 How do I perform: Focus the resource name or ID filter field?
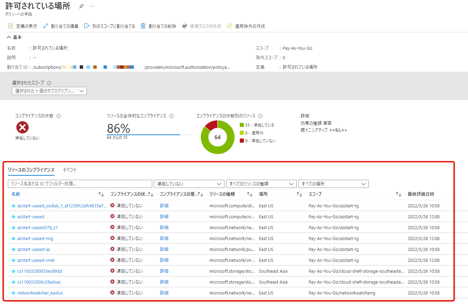[80, 184]
